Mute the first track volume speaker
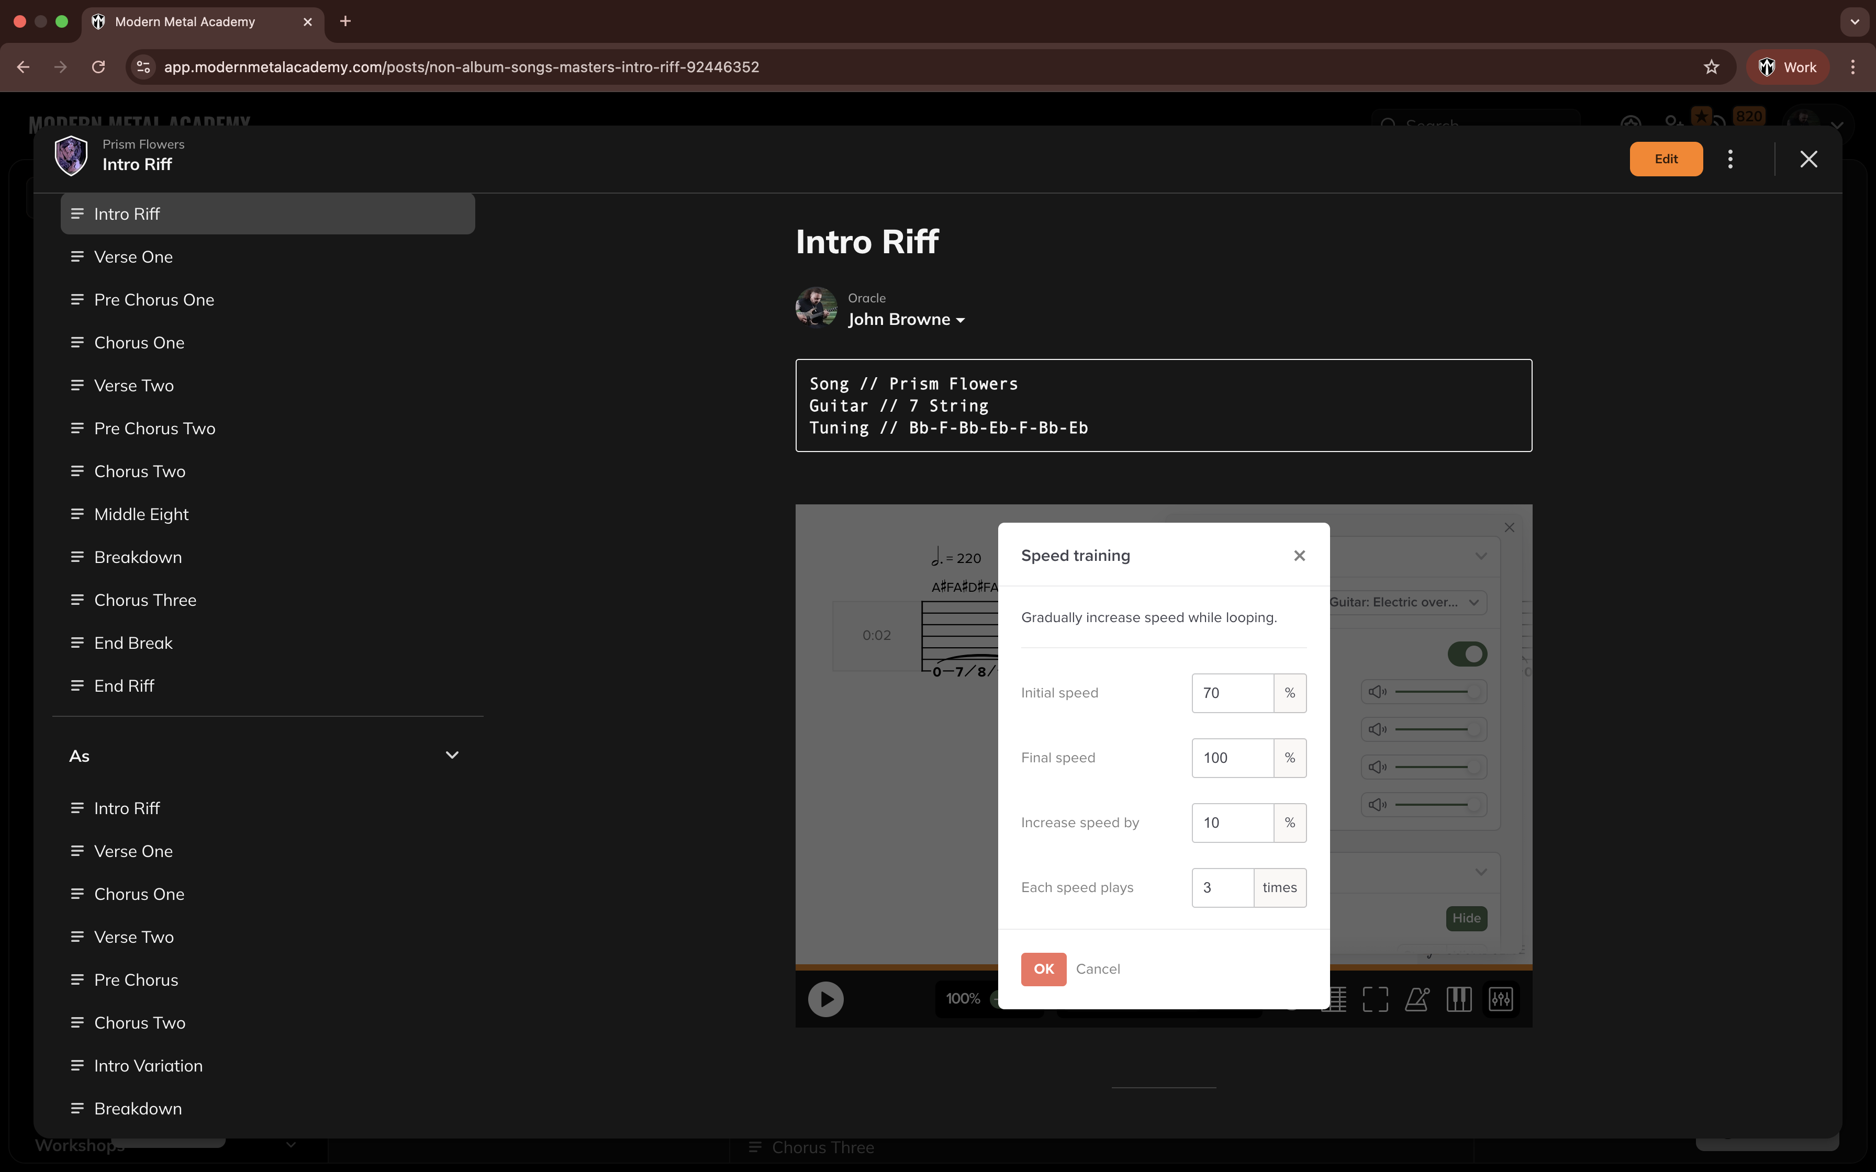The height and width of the screenshot is (1172, 1876). pyautogui.click(x=1378, y=691)
